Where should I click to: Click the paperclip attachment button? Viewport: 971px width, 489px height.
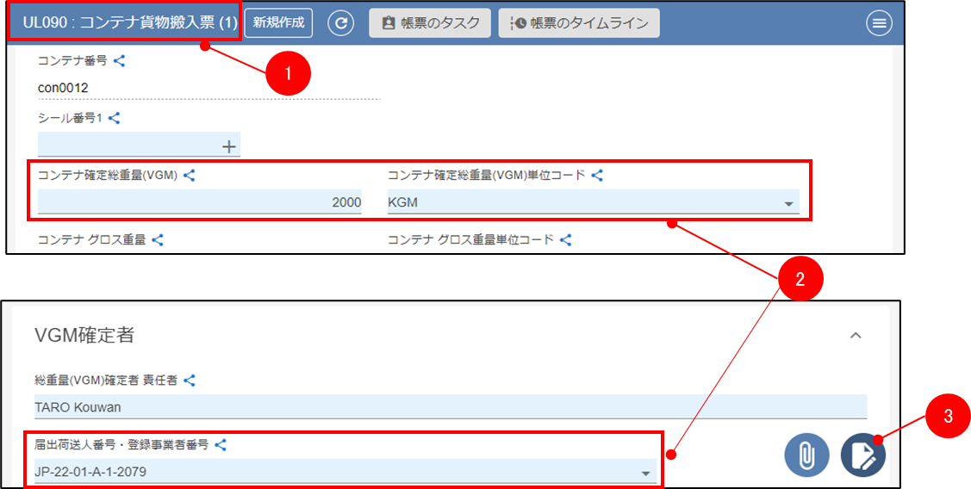[x=806, y=455]
